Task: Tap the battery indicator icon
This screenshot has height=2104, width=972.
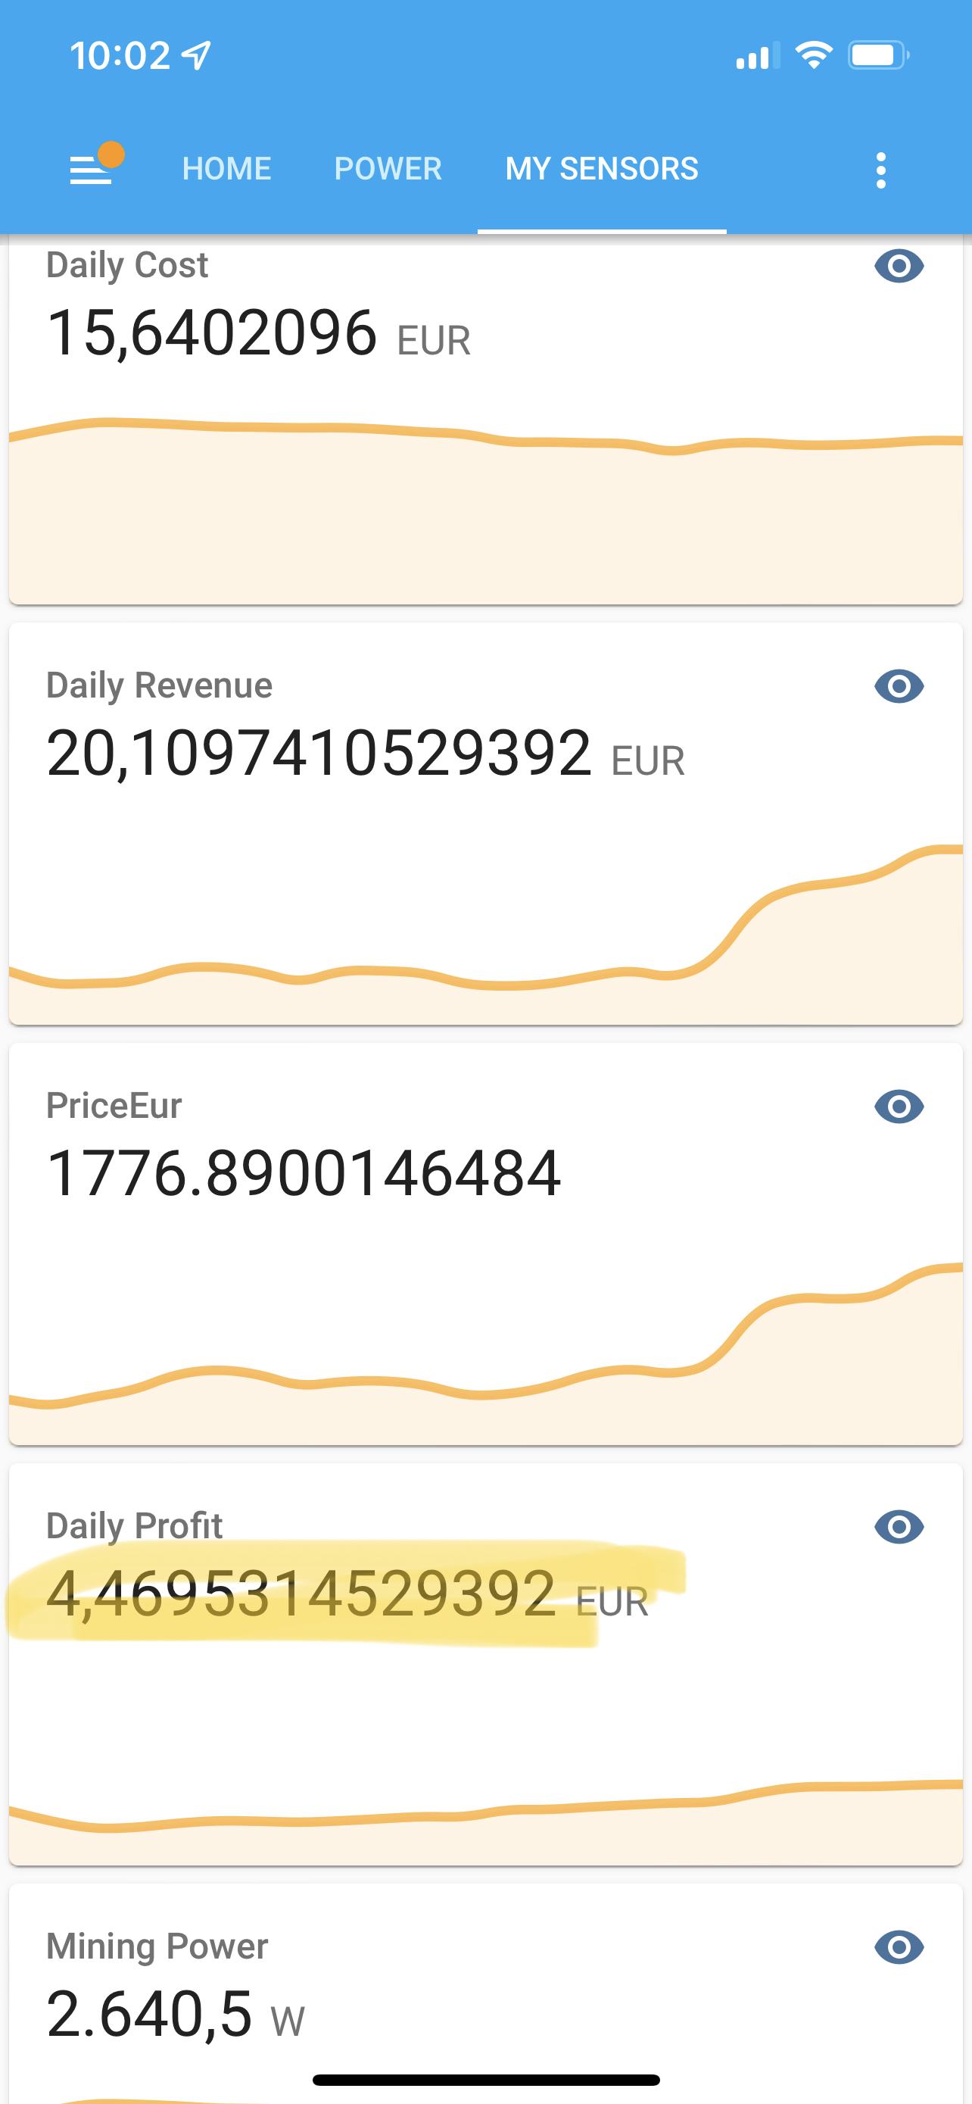Action: tap(879, 55)
